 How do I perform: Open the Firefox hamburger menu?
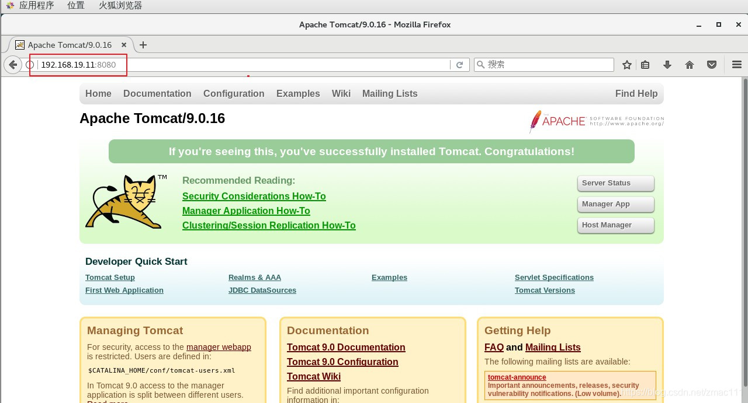tap(736, 65)
